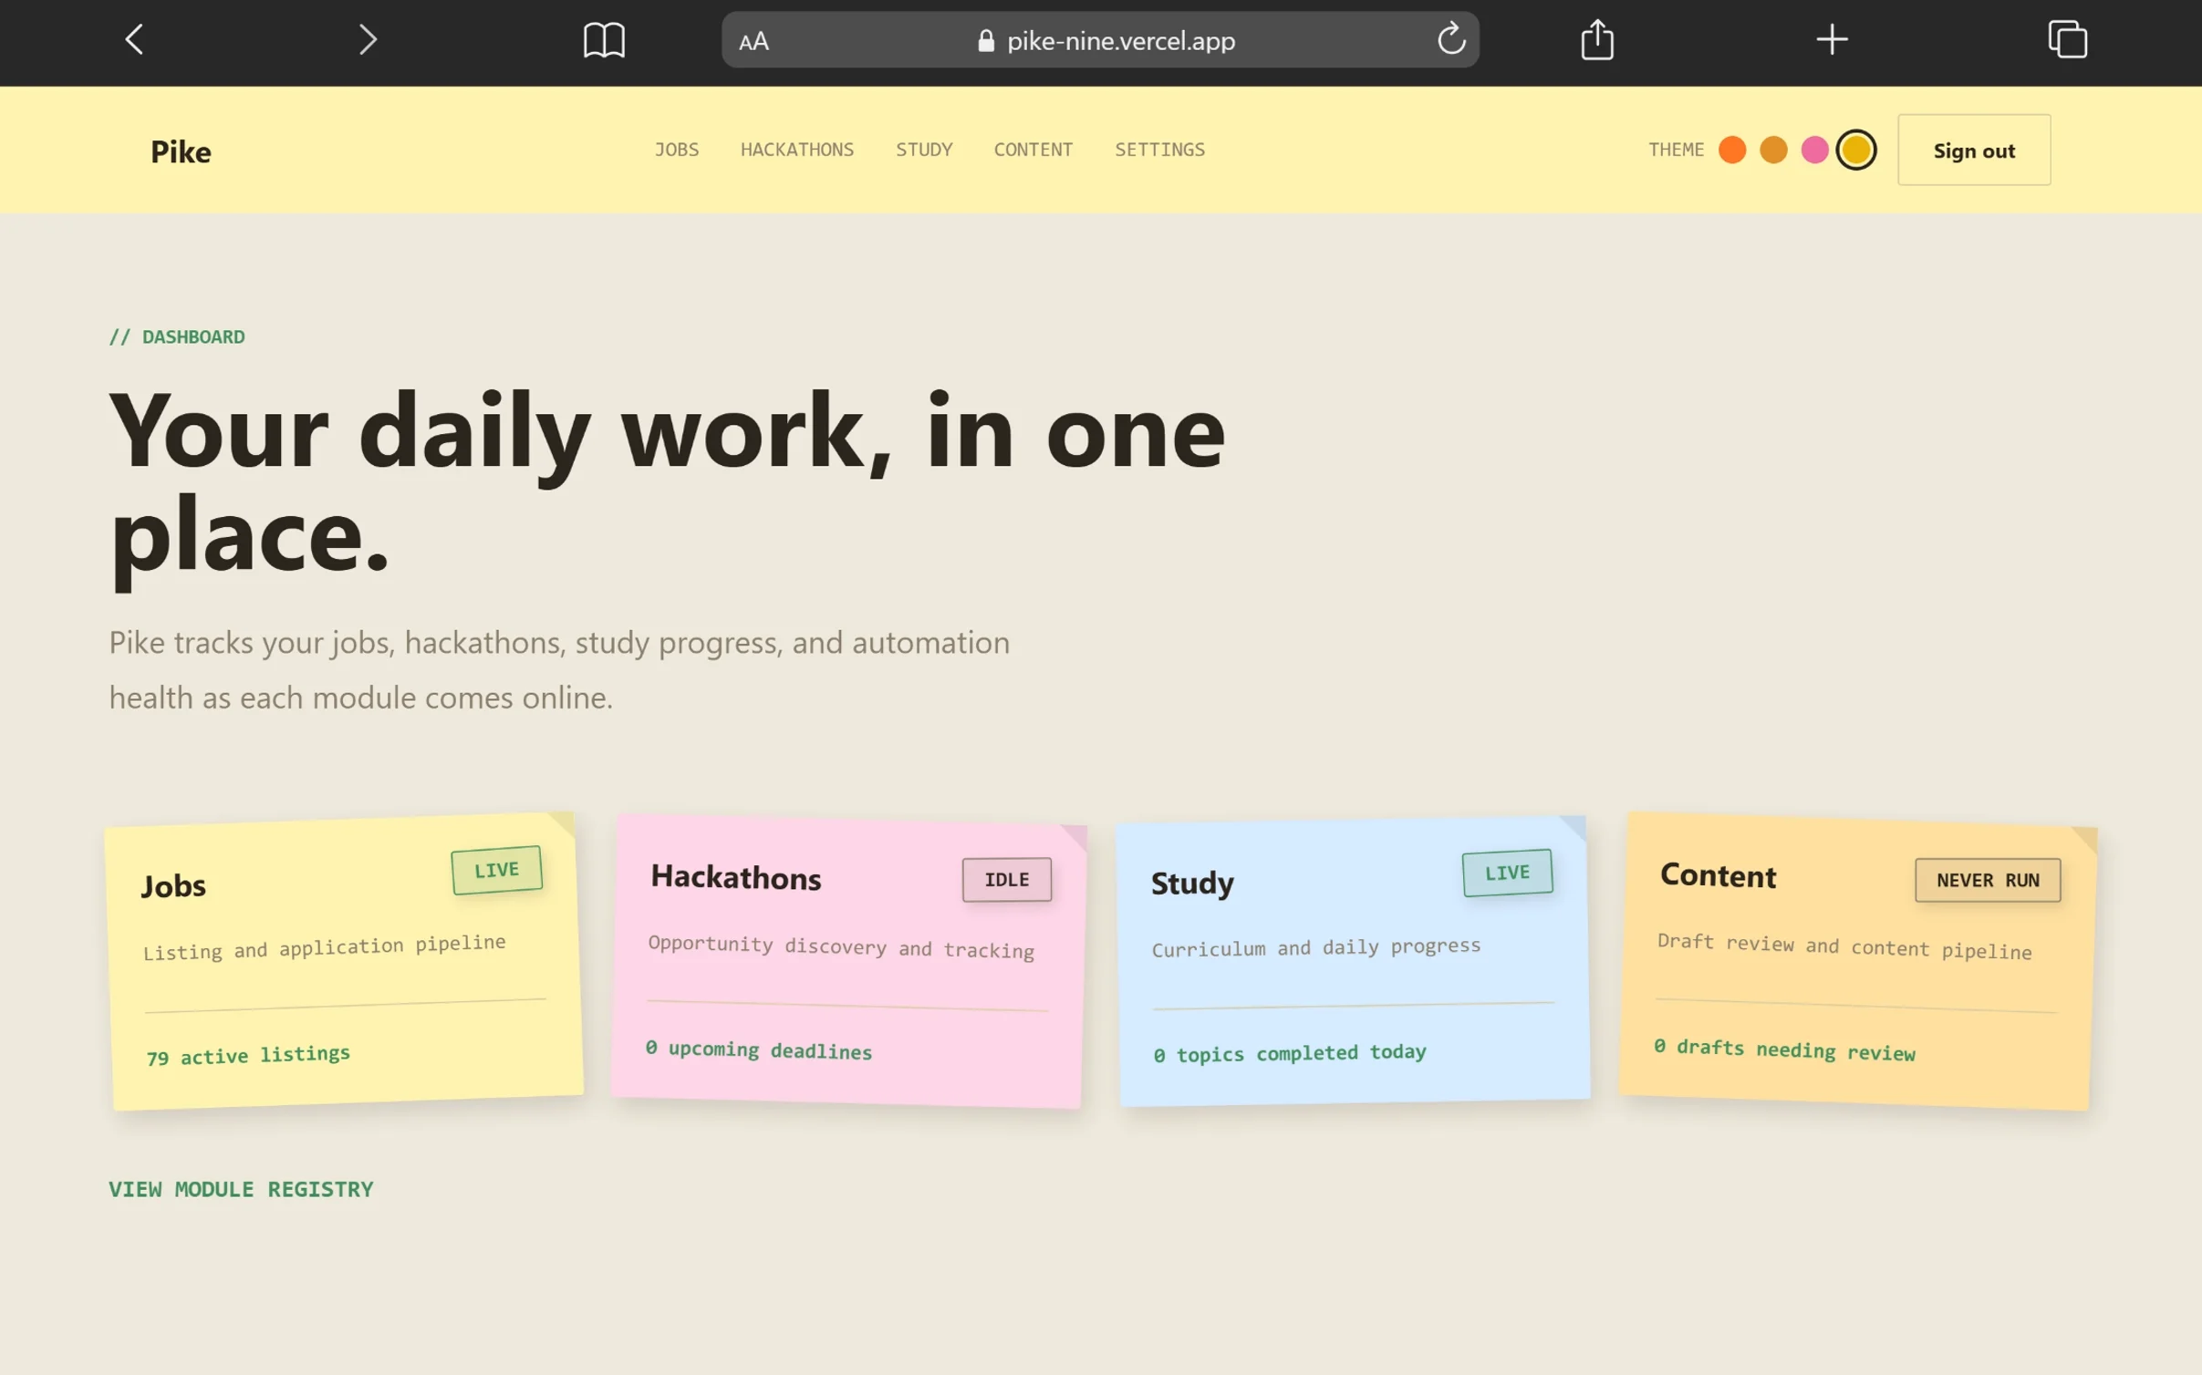Go to the Hackathons nav item
The image size is (2202, 1375).
pyautogui.click(x=796, y=150)
